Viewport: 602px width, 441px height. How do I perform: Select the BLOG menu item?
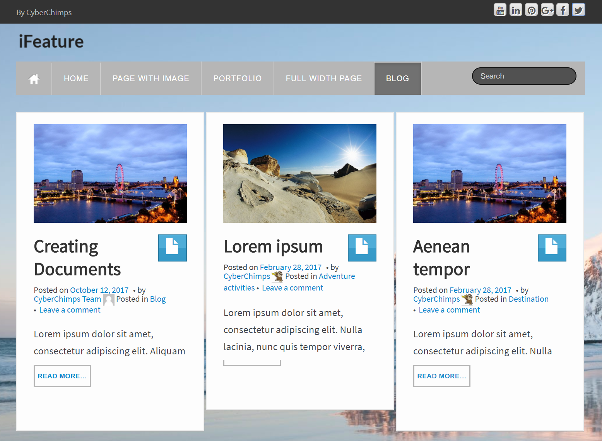point(398,79)
